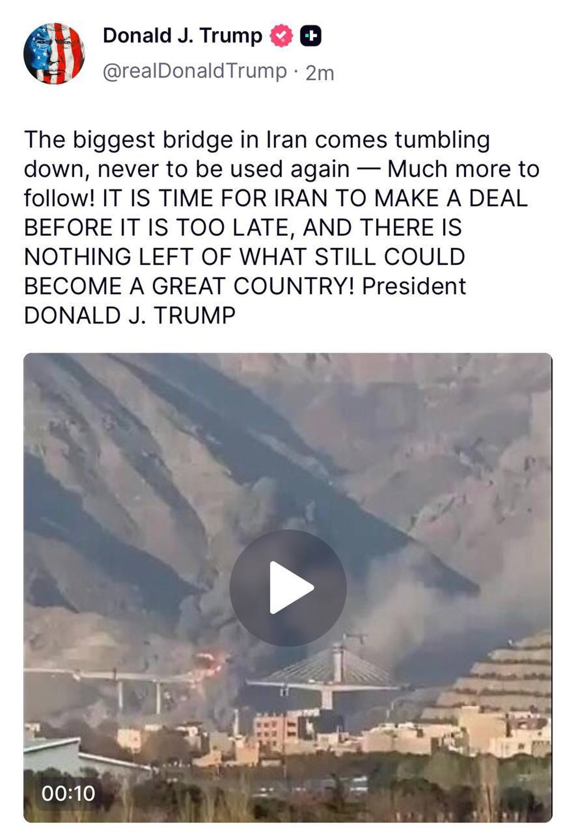Image resolution: width=576 pixels, height=833 pixels.
Task: Open the post text starting "The biggest bridge"
Action: click(282, 228)
